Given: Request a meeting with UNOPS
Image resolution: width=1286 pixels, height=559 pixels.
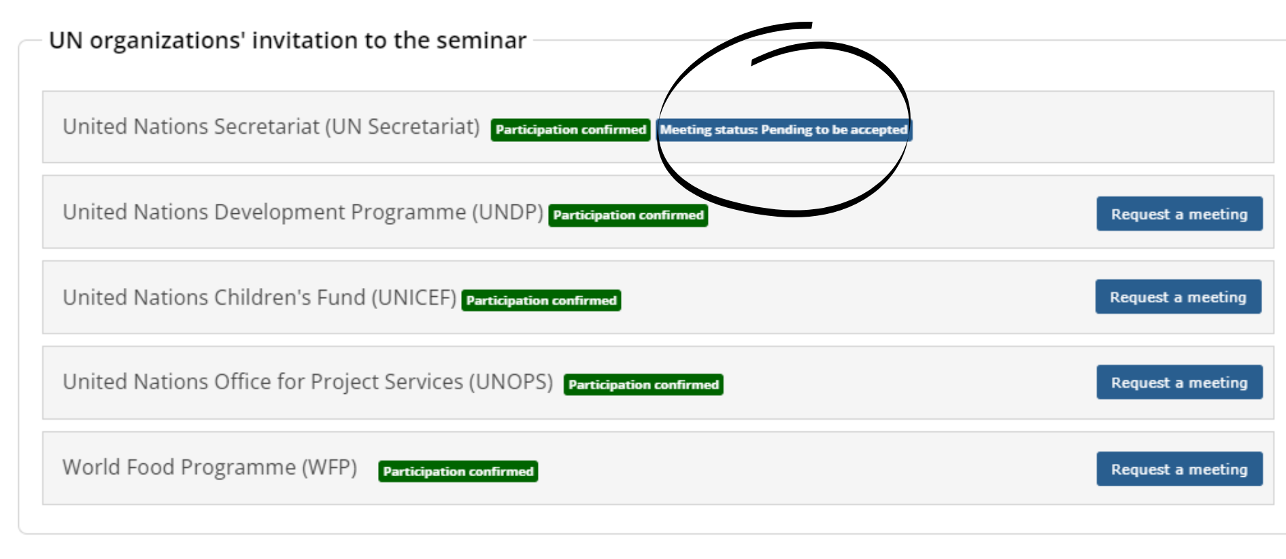Looking at the screenshot, I should (1179, 382).
